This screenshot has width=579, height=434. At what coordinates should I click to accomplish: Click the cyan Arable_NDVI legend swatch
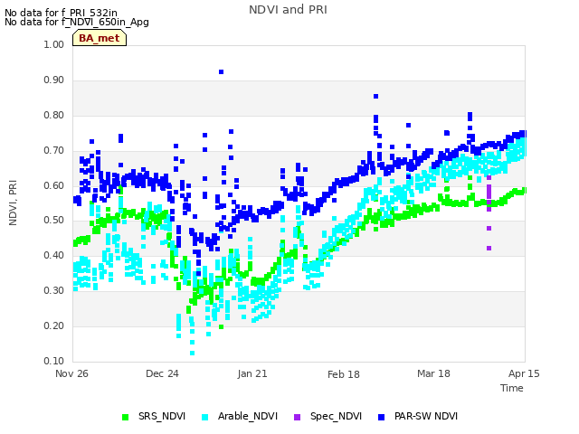click(x=205, y=418)
